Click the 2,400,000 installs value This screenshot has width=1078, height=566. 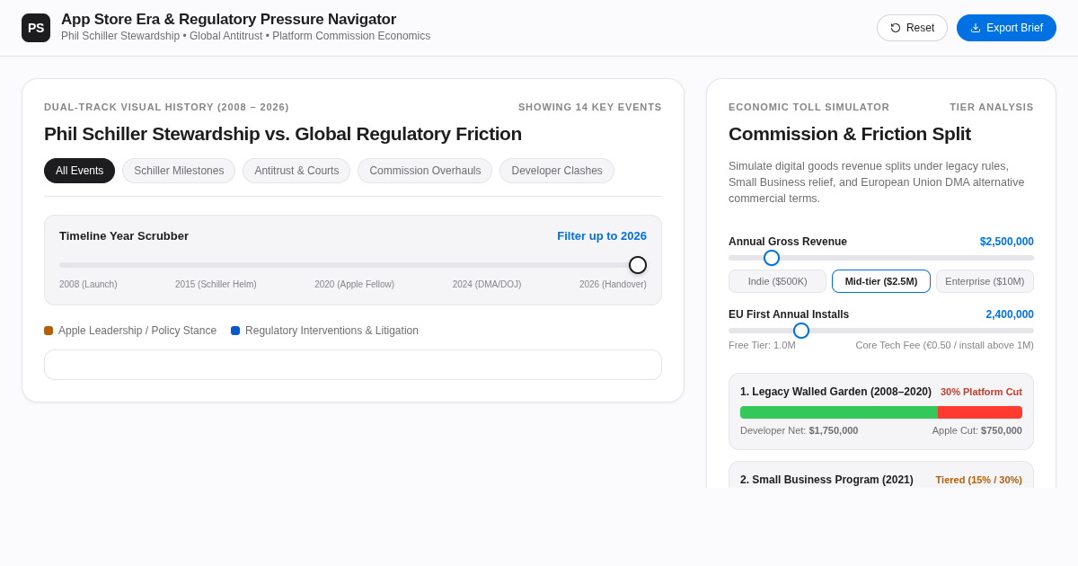[1010, 314]
